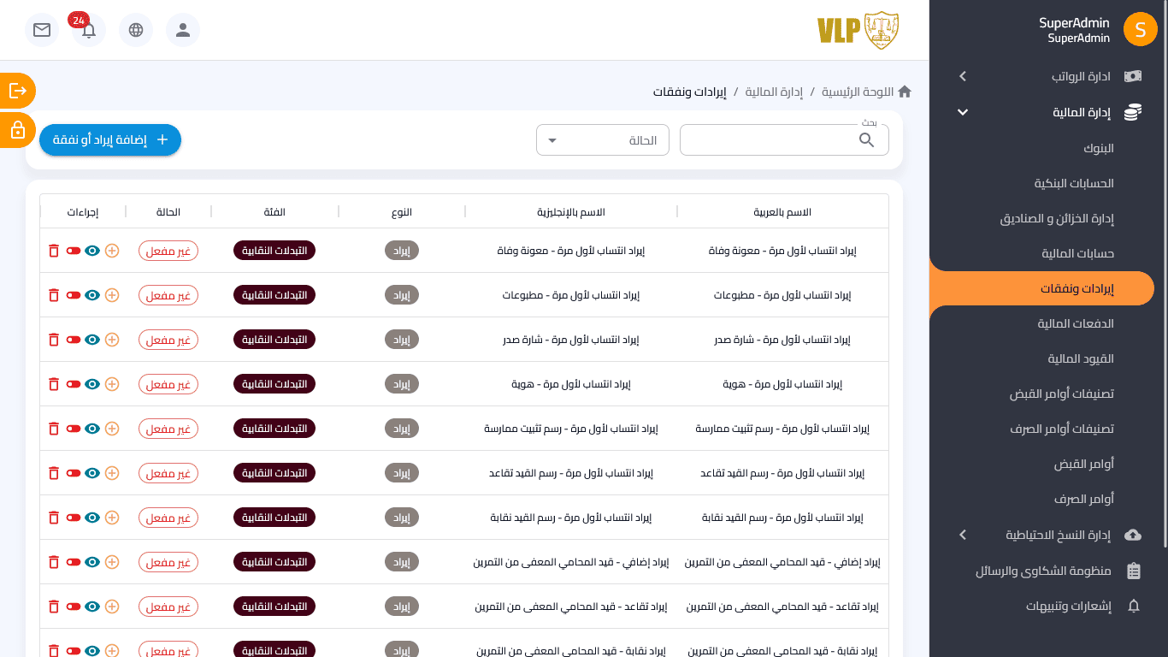Image resolution: width=1168 pixels, height=657 pixels.
Task: Click the globe language icon
Action: (136, 30)
